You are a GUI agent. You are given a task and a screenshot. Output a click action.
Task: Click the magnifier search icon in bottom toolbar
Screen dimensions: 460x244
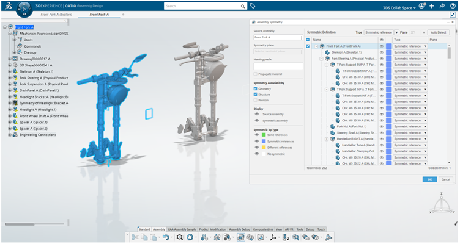180,237
